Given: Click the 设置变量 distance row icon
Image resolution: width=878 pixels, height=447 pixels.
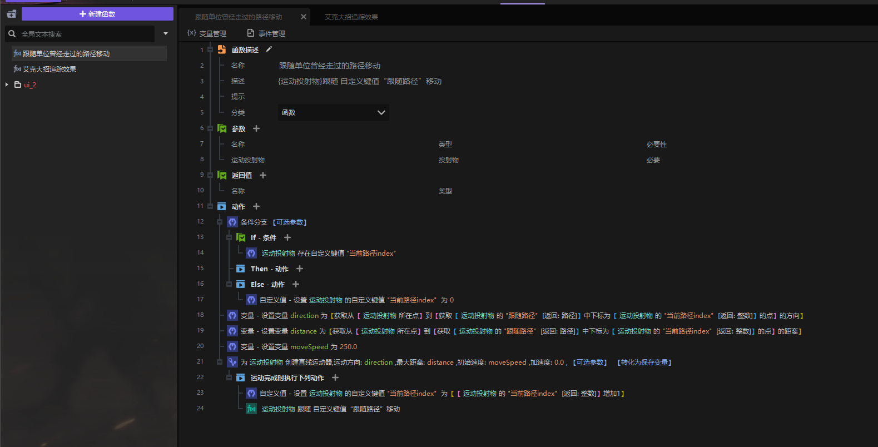Looking at the screenshot, I should 232,331.
